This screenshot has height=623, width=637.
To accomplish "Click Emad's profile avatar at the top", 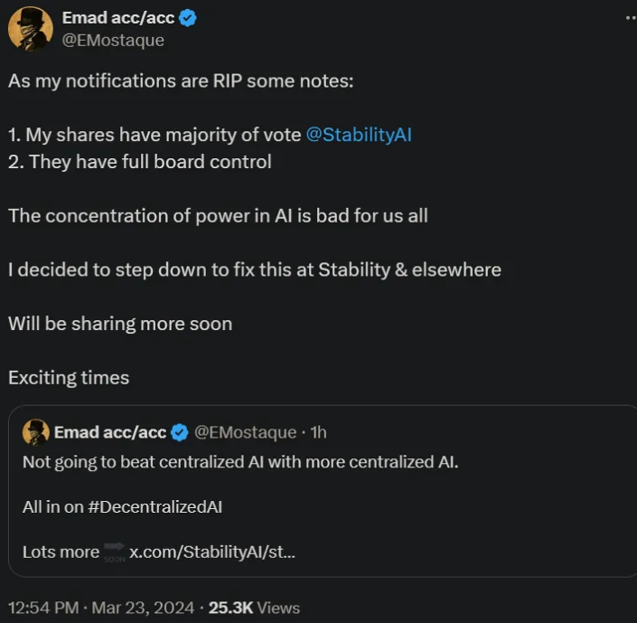I will coord(30,28).
